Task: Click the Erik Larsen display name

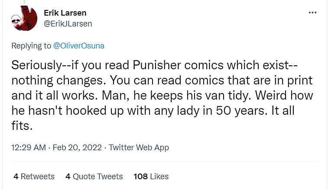Action: pyautogui.click(x=65, y=13)
